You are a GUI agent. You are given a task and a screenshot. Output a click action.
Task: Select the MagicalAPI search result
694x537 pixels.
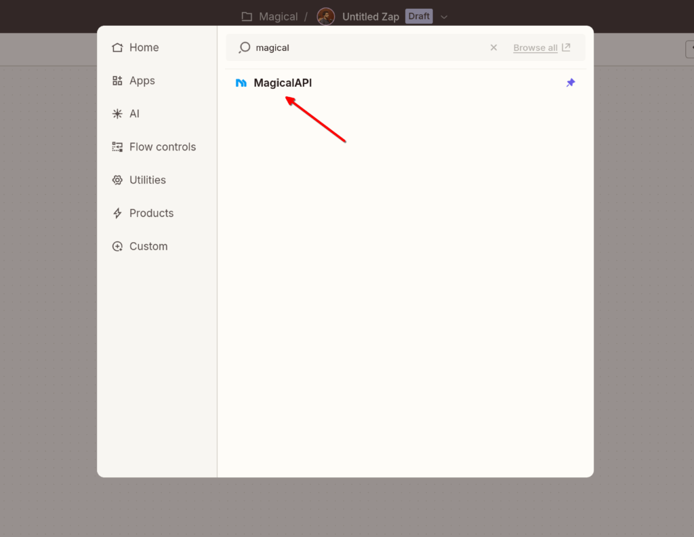(405, 83)
